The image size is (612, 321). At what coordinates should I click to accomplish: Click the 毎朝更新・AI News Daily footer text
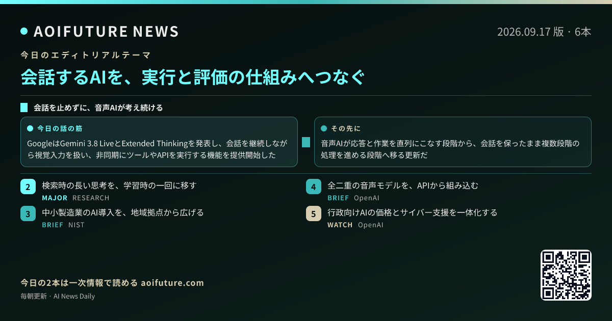tap(58, 296)
